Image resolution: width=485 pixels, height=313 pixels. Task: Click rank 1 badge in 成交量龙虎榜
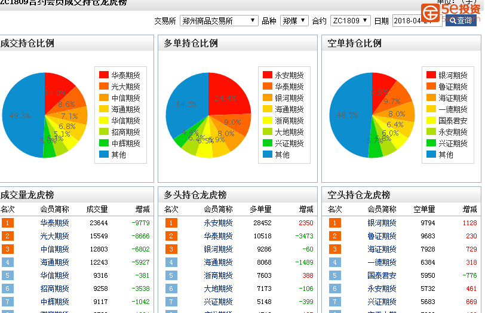tap(7, 223)
